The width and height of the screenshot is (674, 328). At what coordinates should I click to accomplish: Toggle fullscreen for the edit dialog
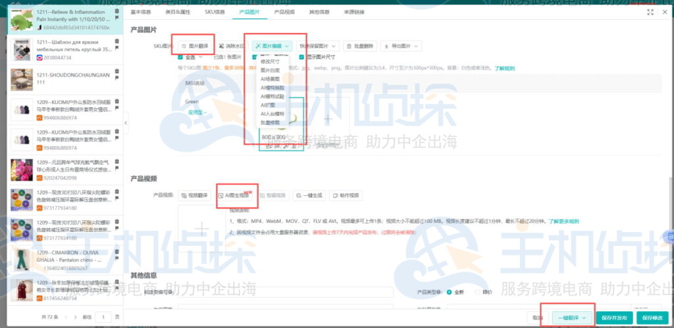click(650, 12)
